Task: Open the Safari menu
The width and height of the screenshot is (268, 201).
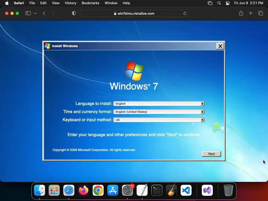Action: (19, 3)
